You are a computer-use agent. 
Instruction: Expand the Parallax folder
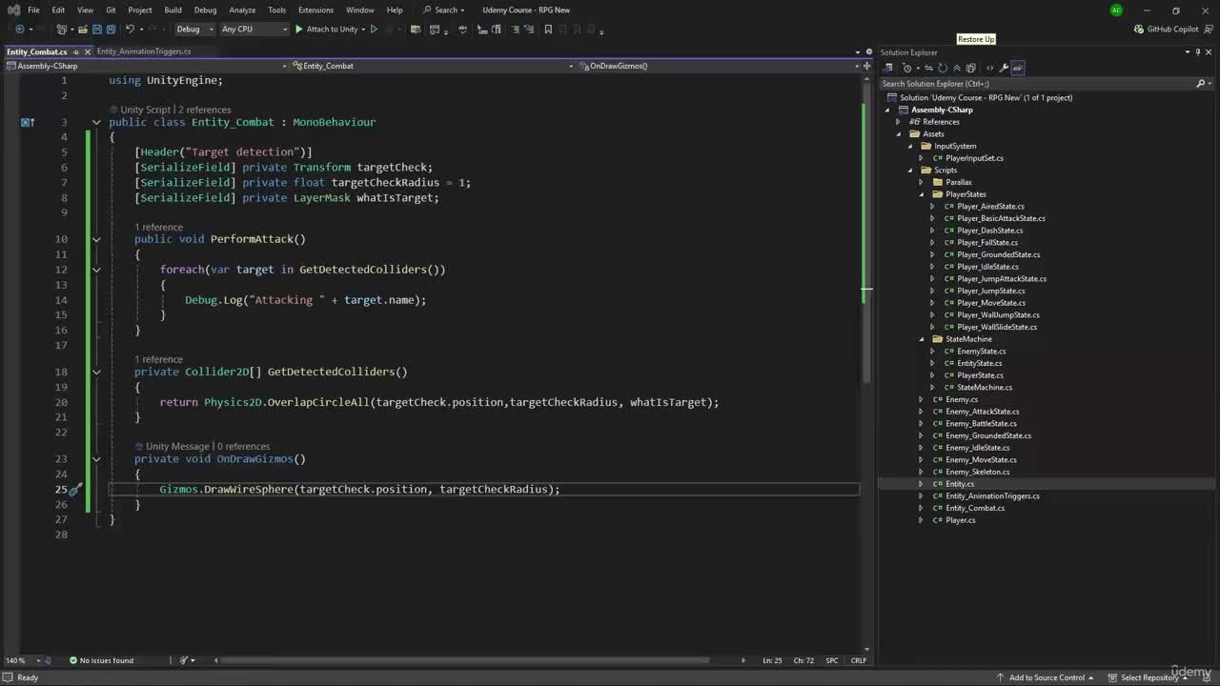922,182
